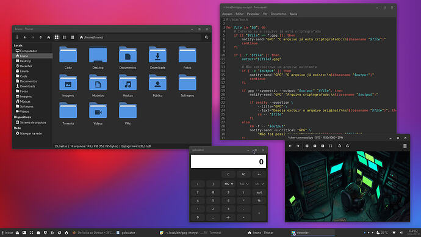Image resolution: width=421 pixels, height=237 pixels.
Task: Expand the MR memory recall dropdown
Action: pyautogui.click(x=244, y=184)
